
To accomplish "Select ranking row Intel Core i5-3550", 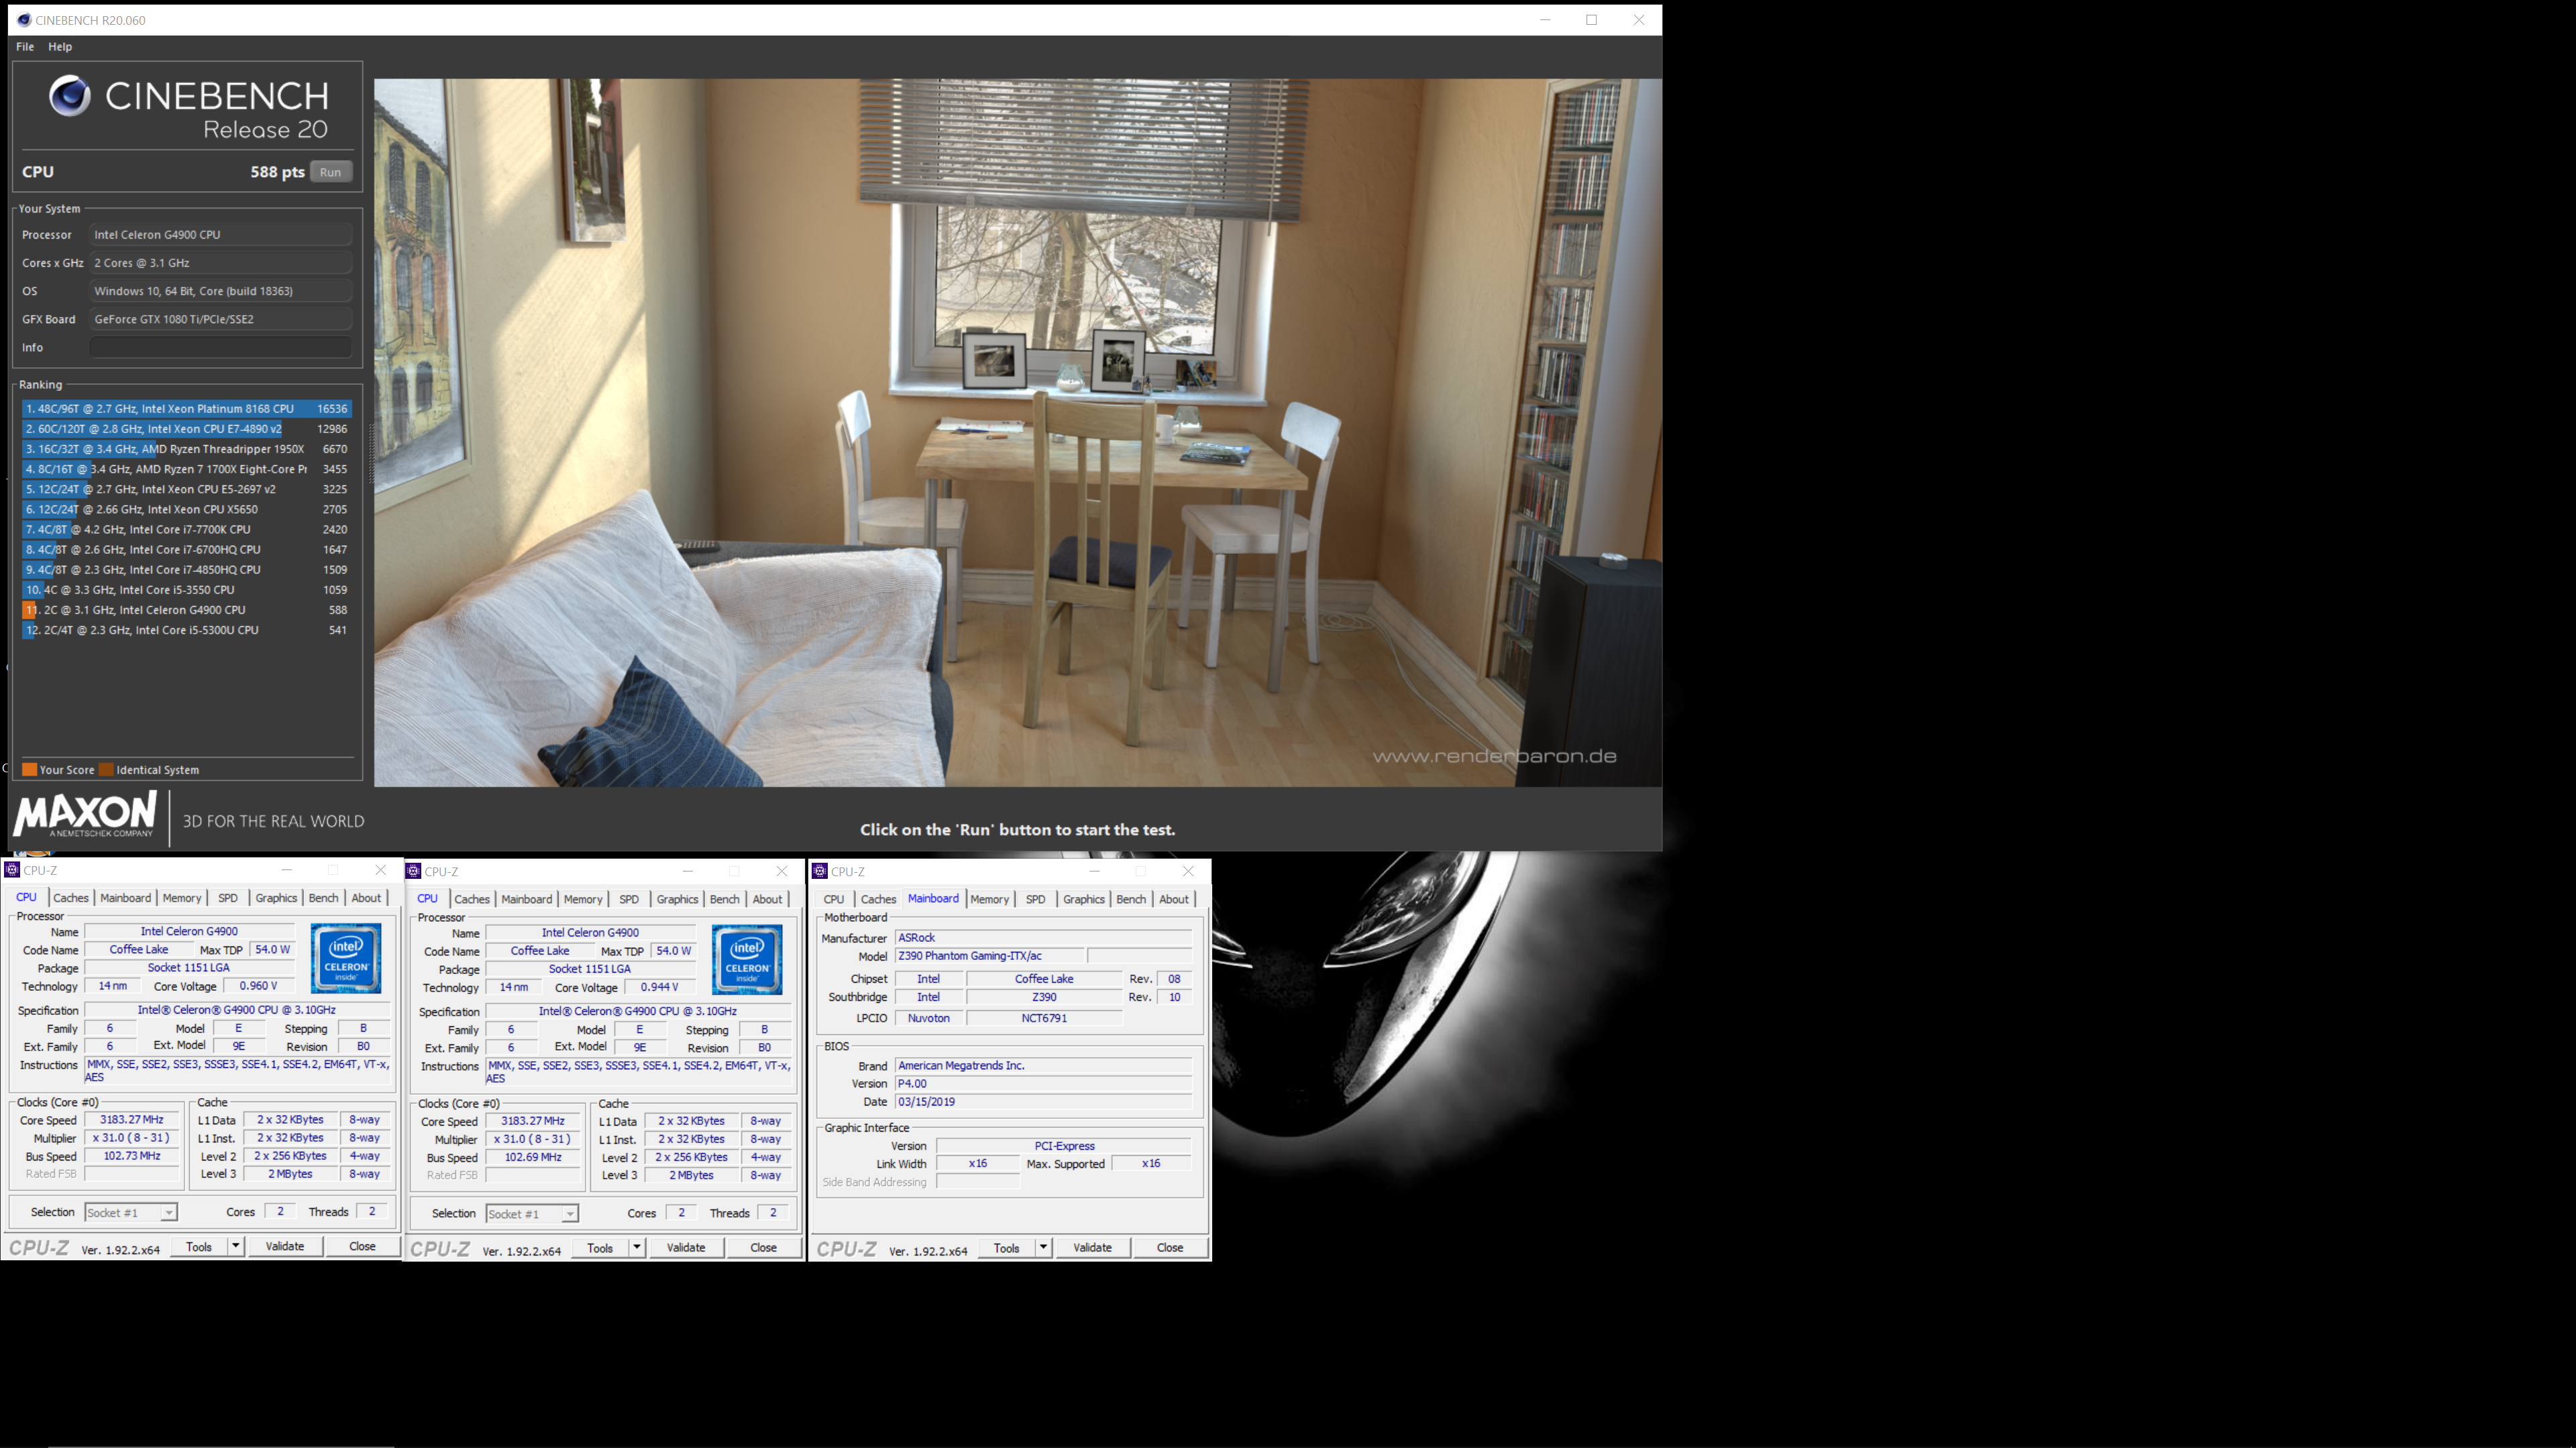I will click(186, 590).
